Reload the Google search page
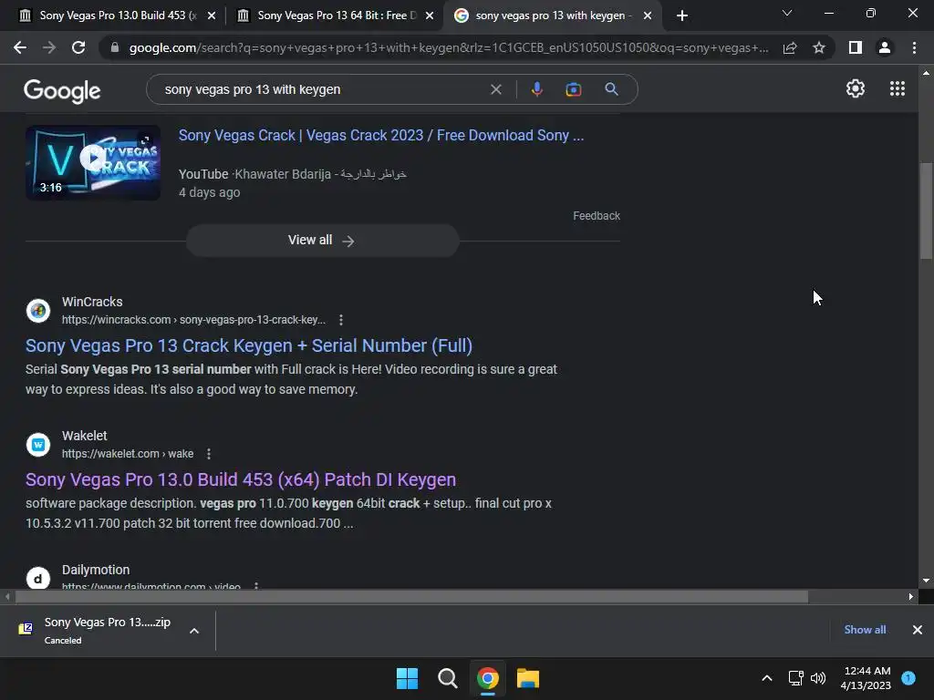 click(x=78, y=47)
